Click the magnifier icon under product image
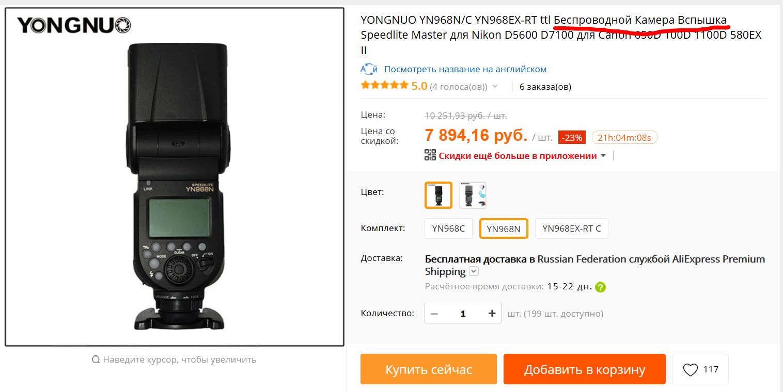The width and height of the screenshot is (783, 392). [x=96, y=360]
